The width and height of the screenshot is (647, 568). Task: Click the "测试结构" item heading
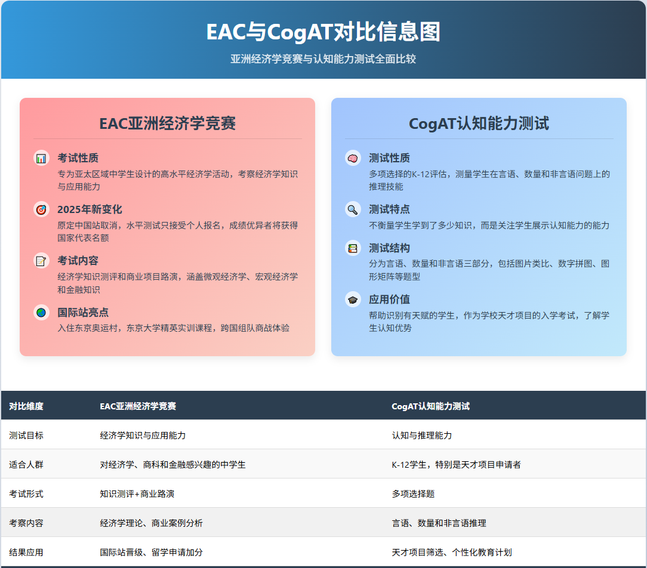tap(390, 248)
